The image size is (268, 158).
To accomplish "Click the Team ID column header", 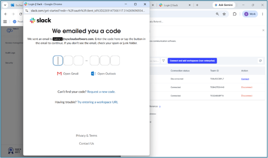I will (214, 71).
